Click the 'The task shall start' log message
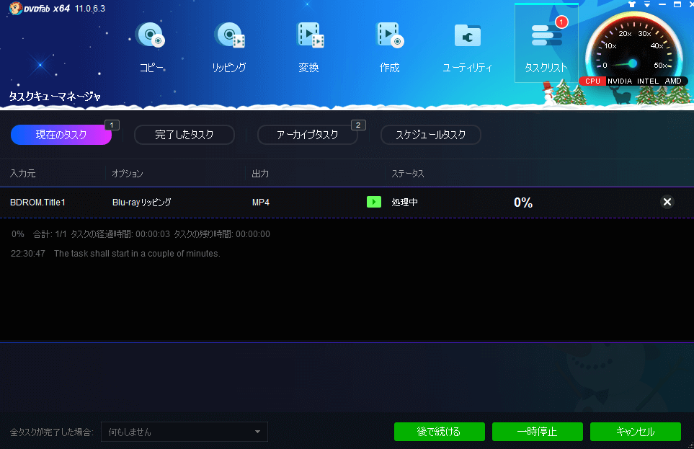This screenshot has width=694, height=449. coord(137,254)
